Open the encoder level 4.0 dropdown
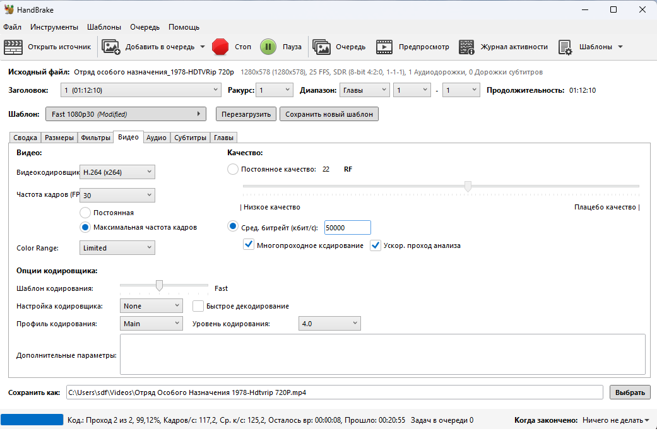Viewport: 657px width, 436px height. [x=329, y=324]
